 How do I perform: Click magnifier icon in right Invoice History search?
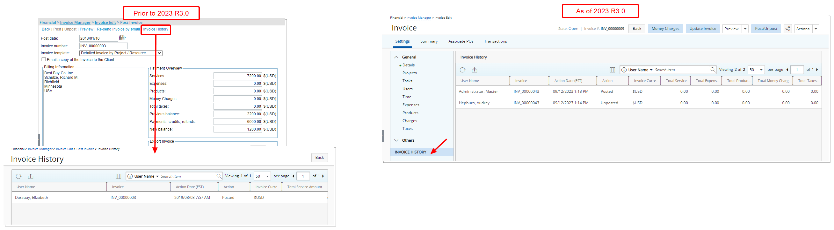click(713, 70)
